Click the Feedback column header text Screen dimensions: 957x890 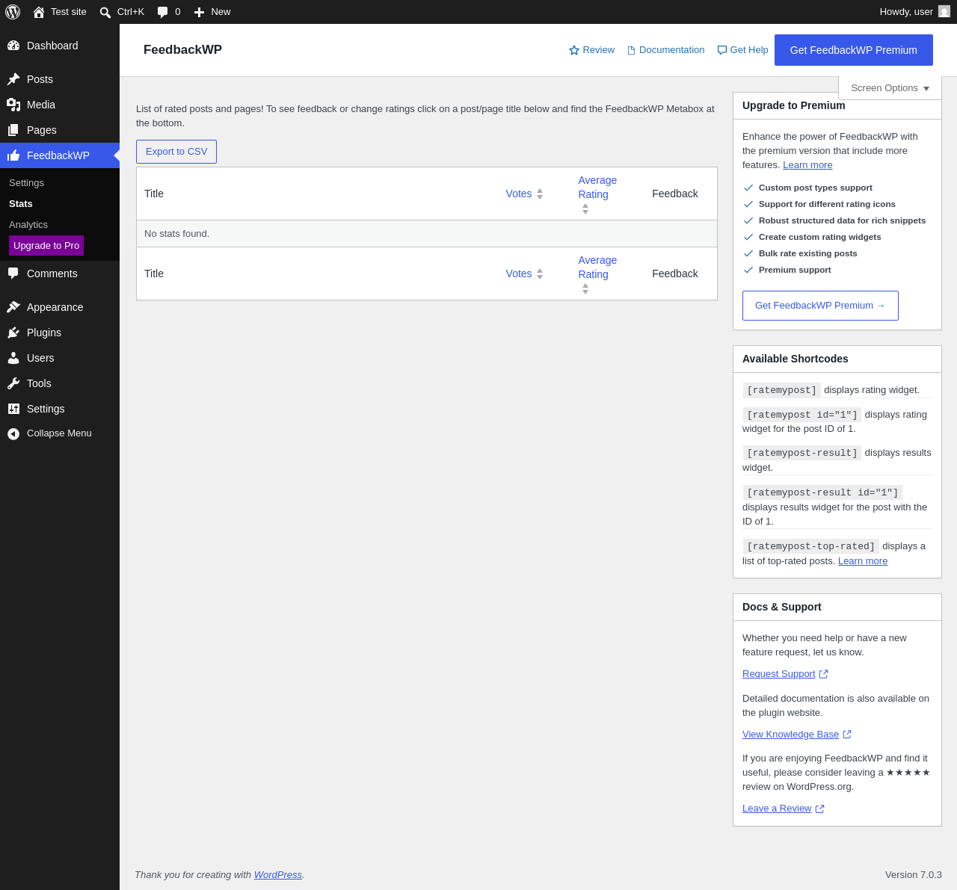675,194
